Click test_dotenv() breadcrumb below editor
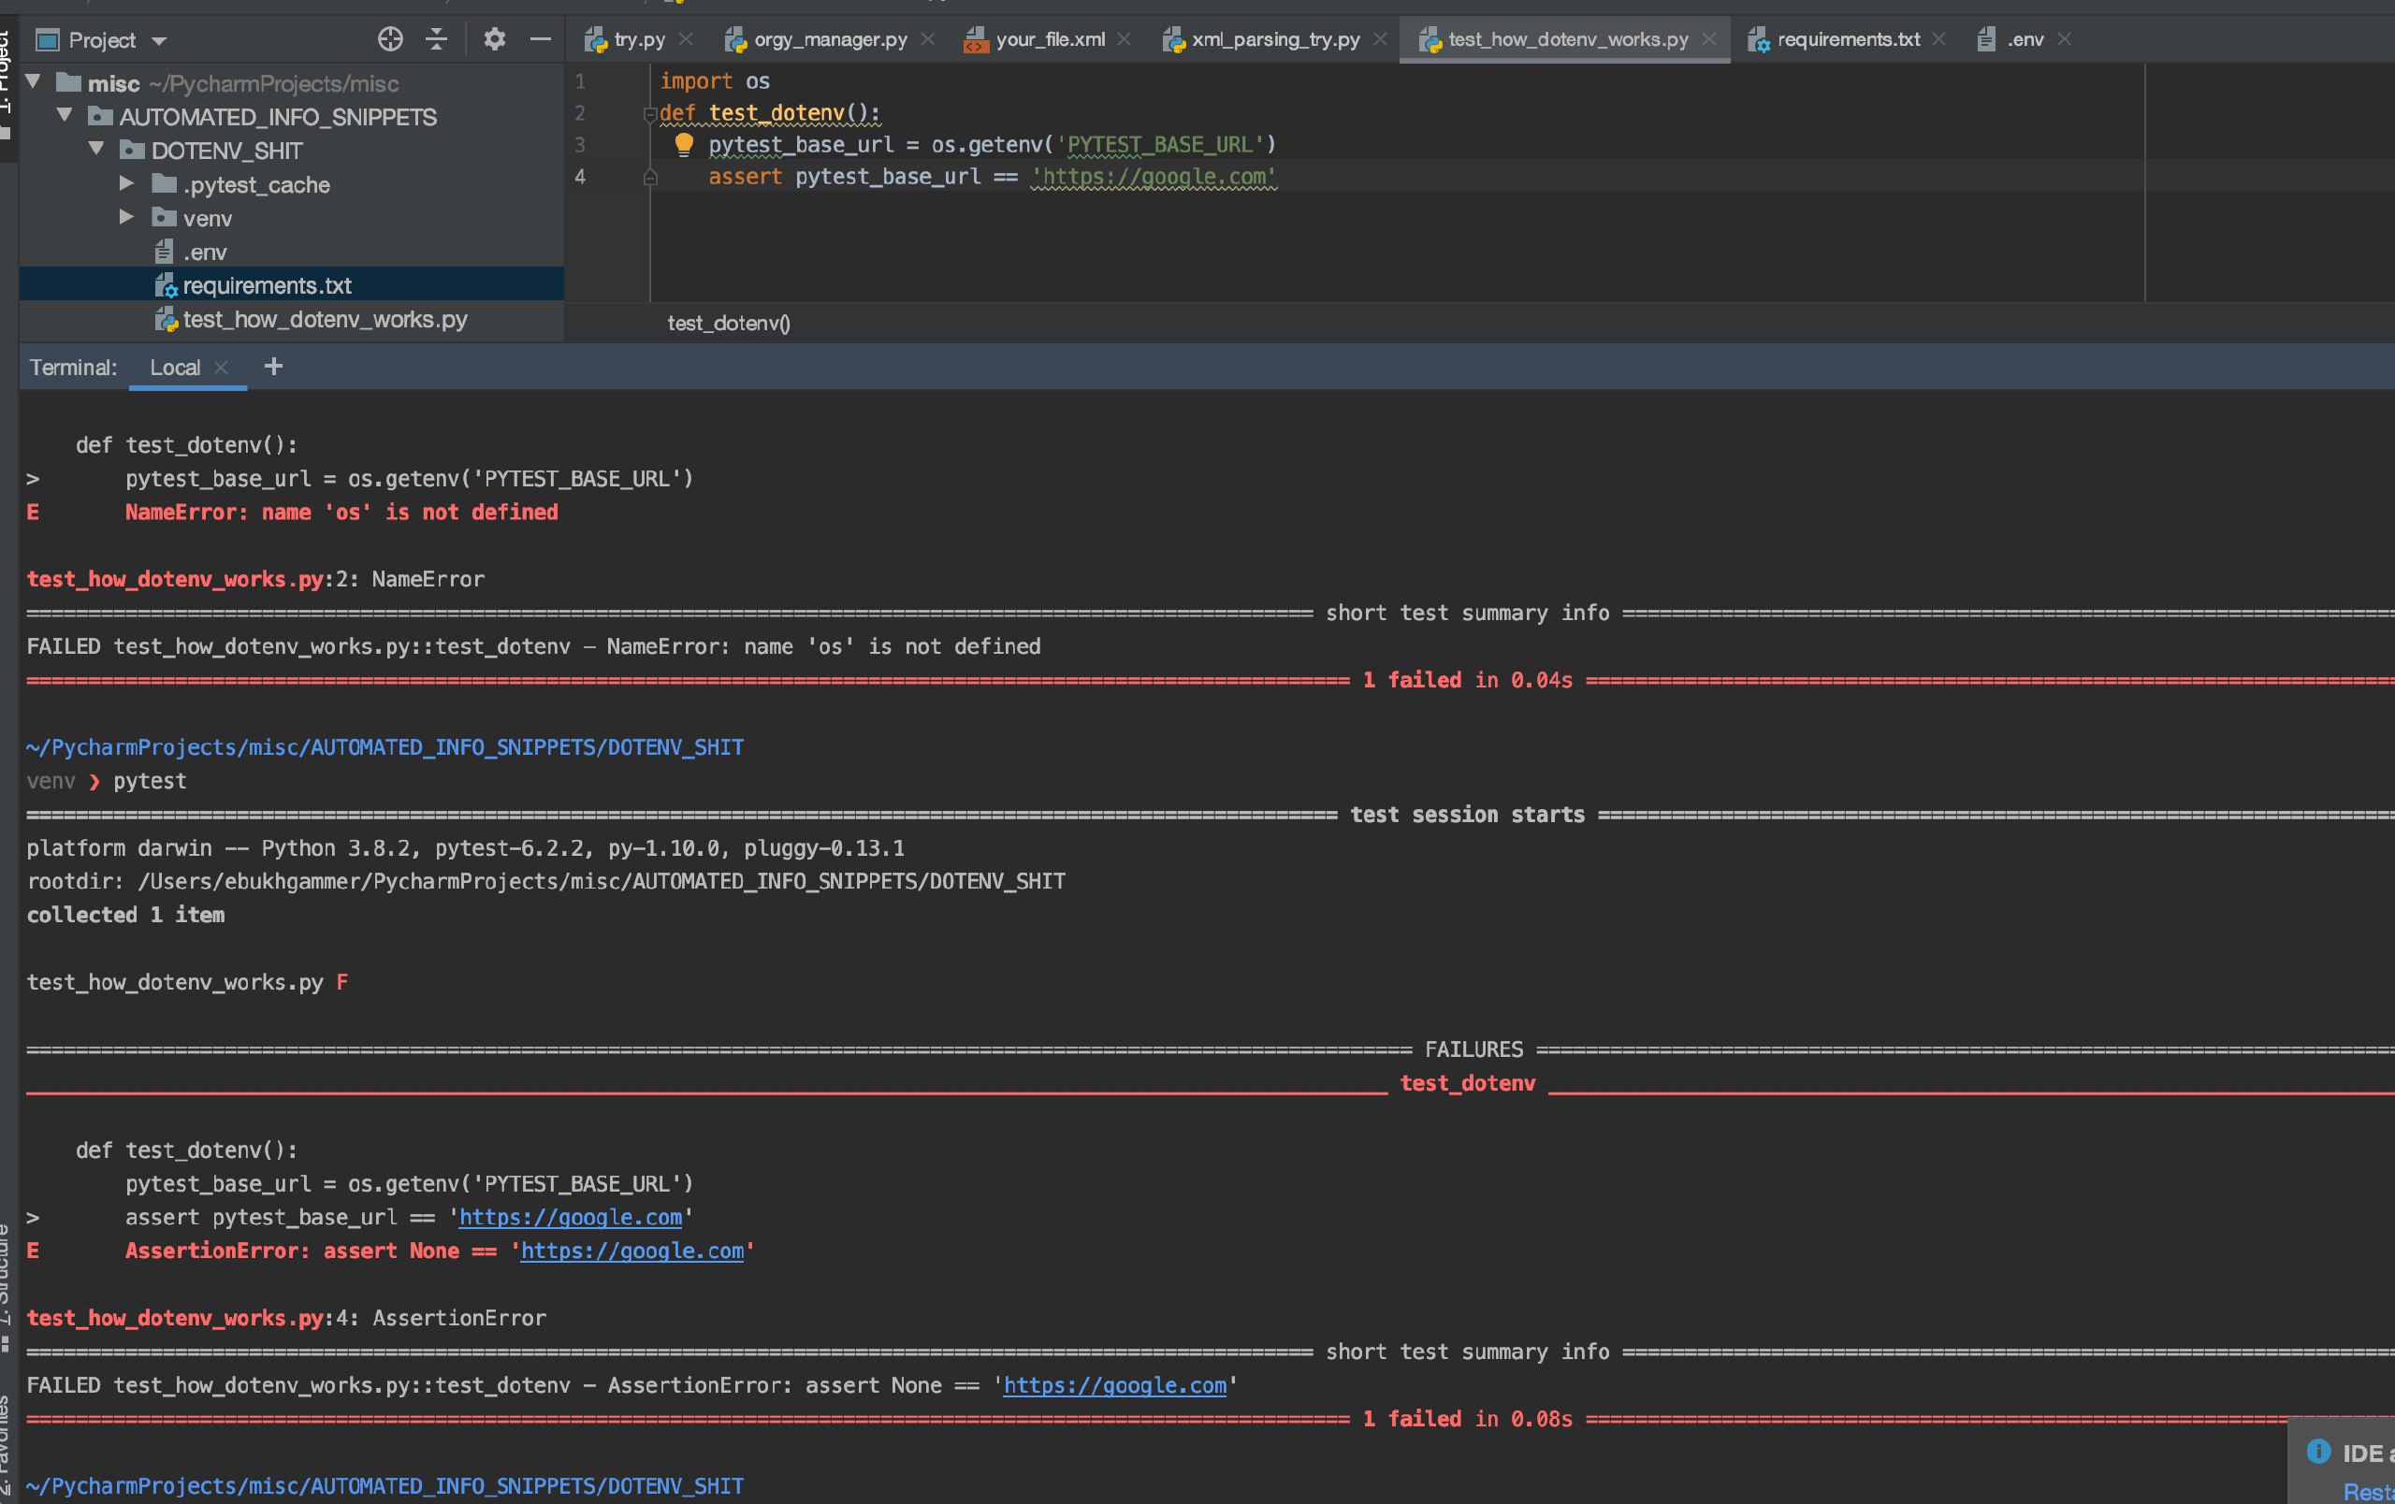This screenshot has width=2395, height=1504. [x=728, y=323]
